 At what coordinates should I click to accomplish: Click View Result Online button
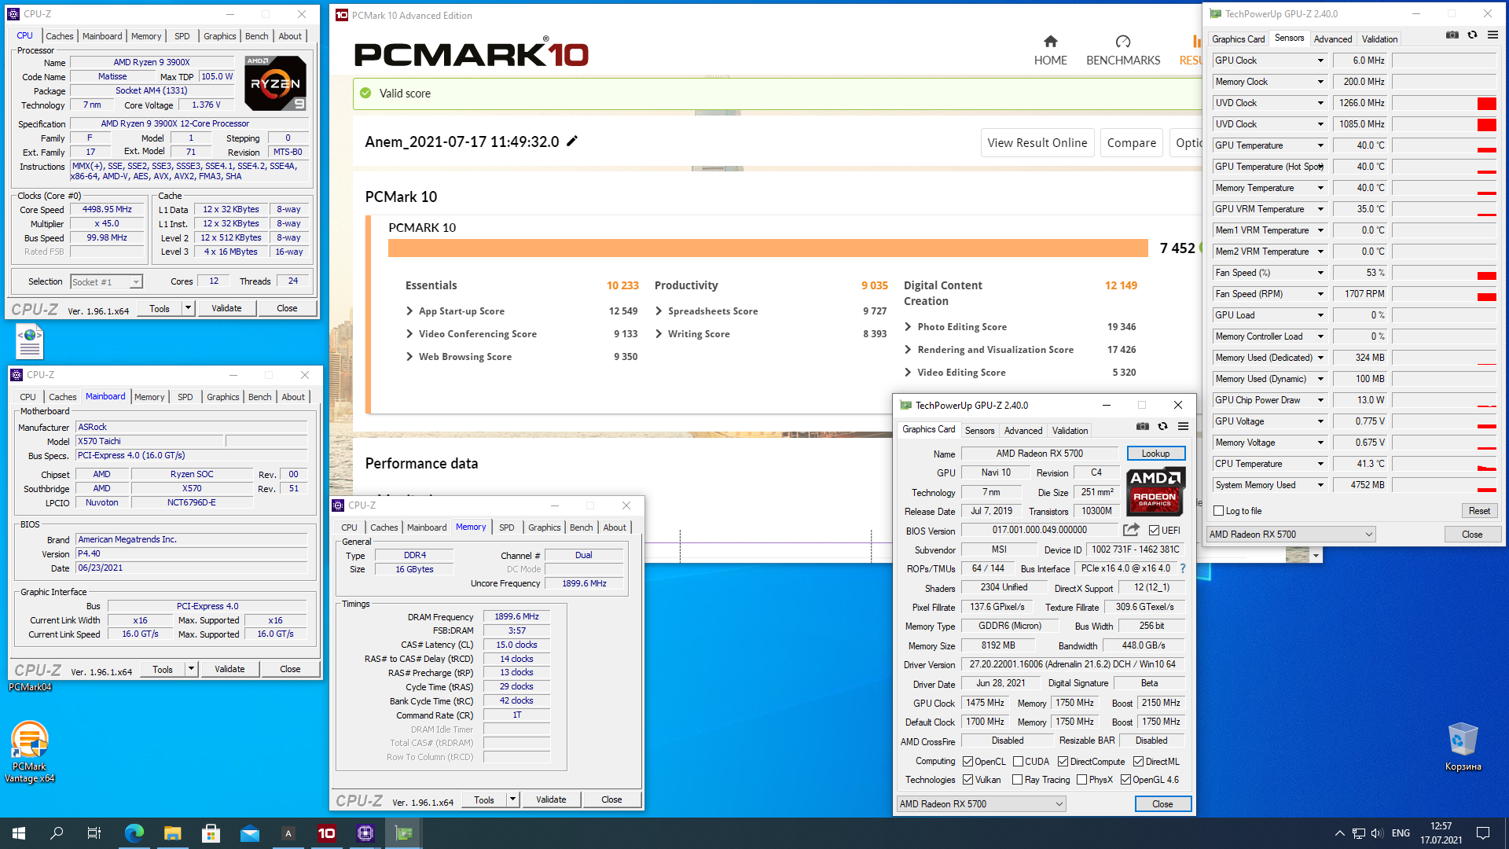pos(1037,143)
